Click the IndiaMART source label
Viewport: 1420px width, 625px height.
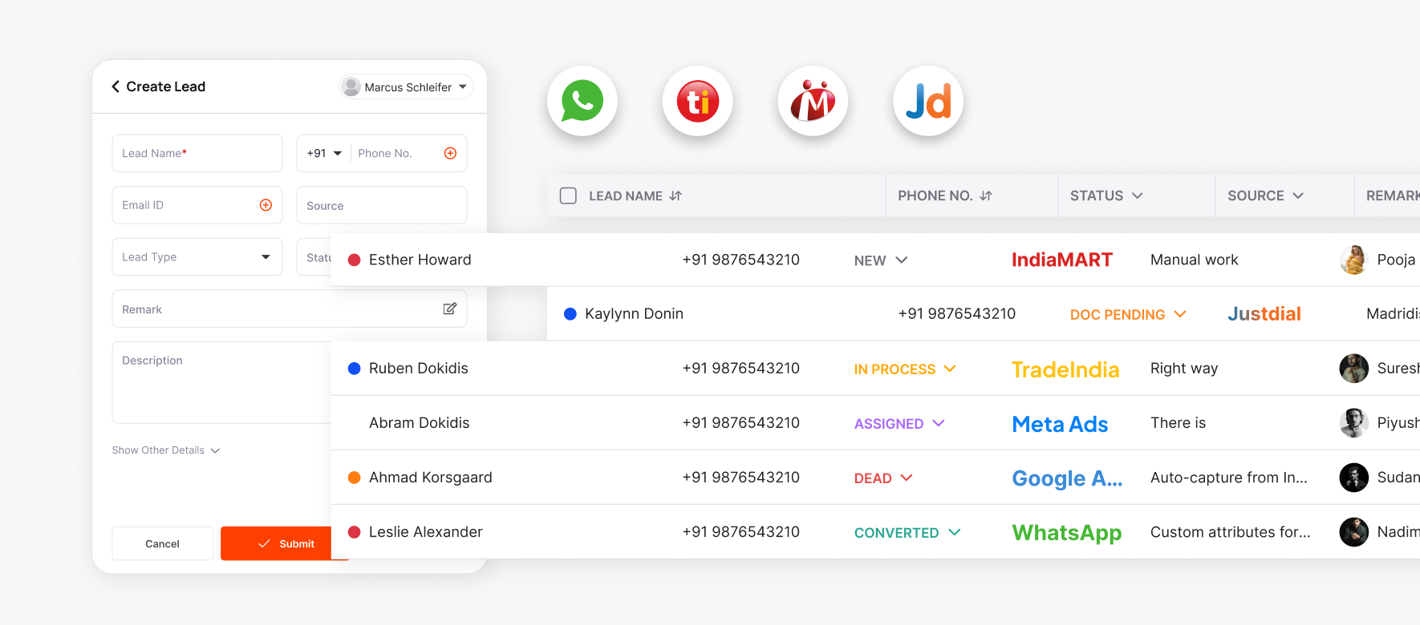[1061, 260]
